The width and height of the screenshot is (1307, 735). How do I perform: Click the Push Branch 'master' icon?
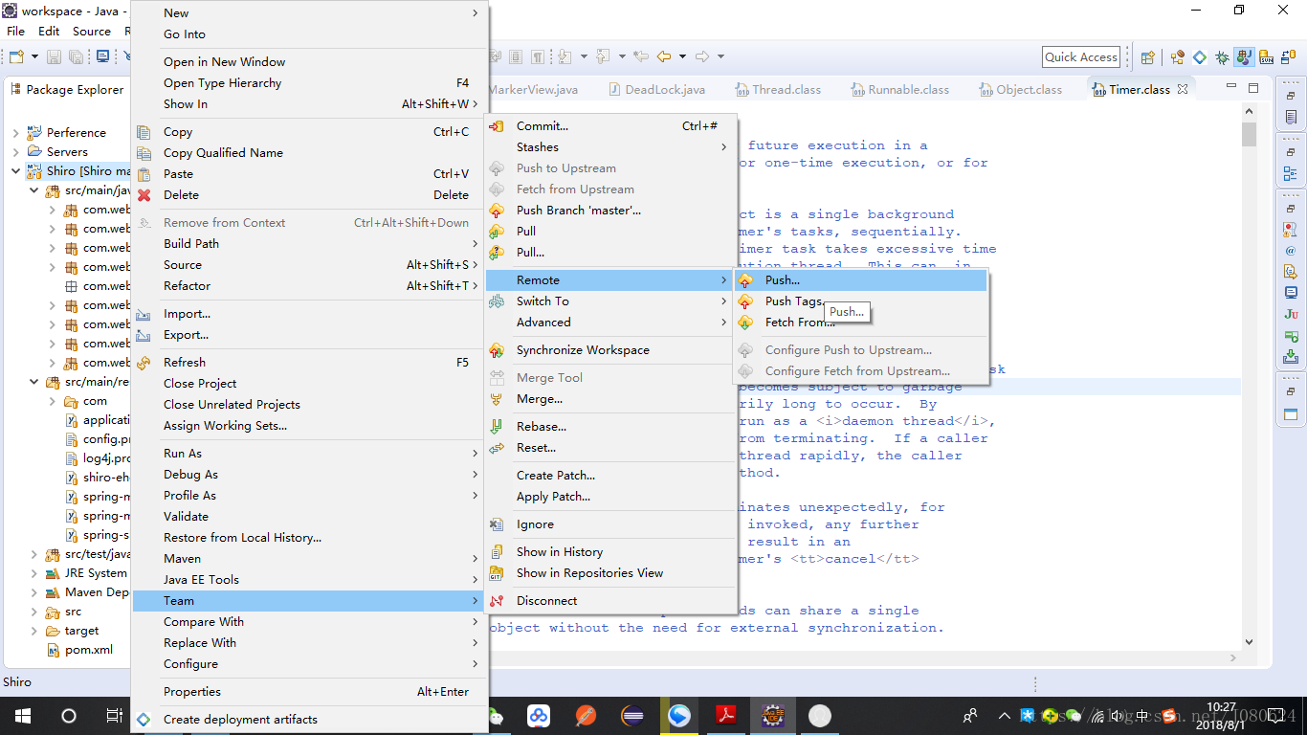pyautogui.click(x=497, y=211)
